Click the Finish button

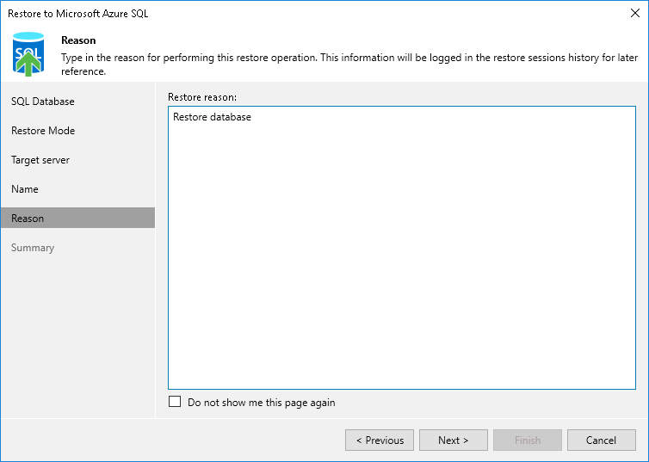tap(528, 440)
